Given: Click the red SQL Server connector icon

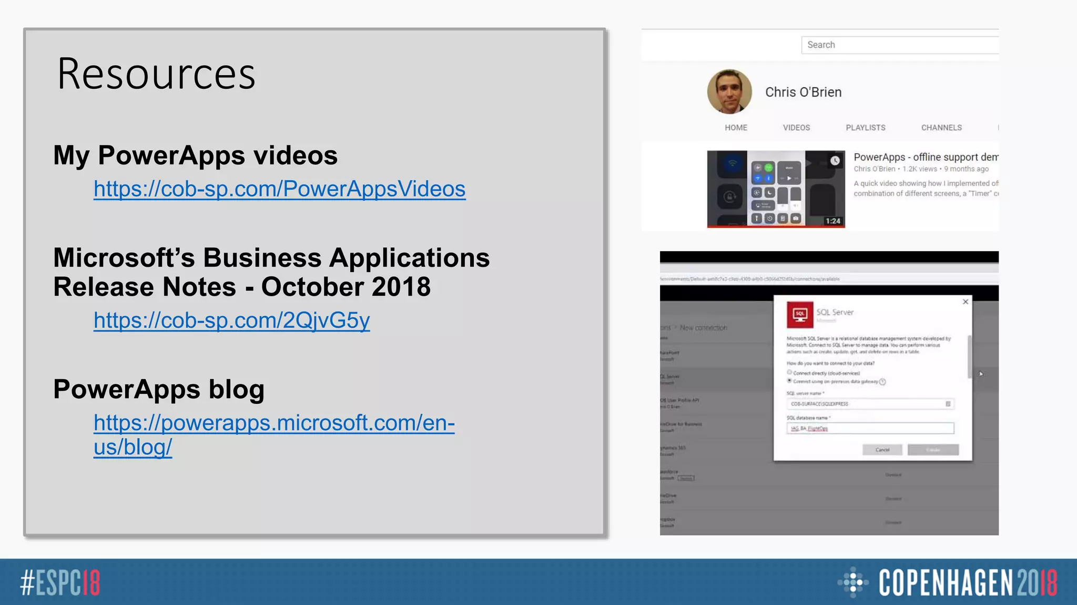Looking at the screenshot, I should tap(800, 315).
